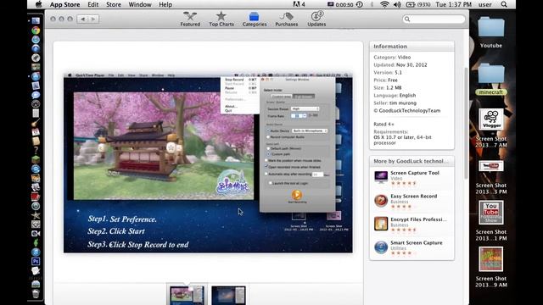Click the volume icon in menu bar
Image resolution: width=543 pixels, height=305 pixels.
pos(397,4)
